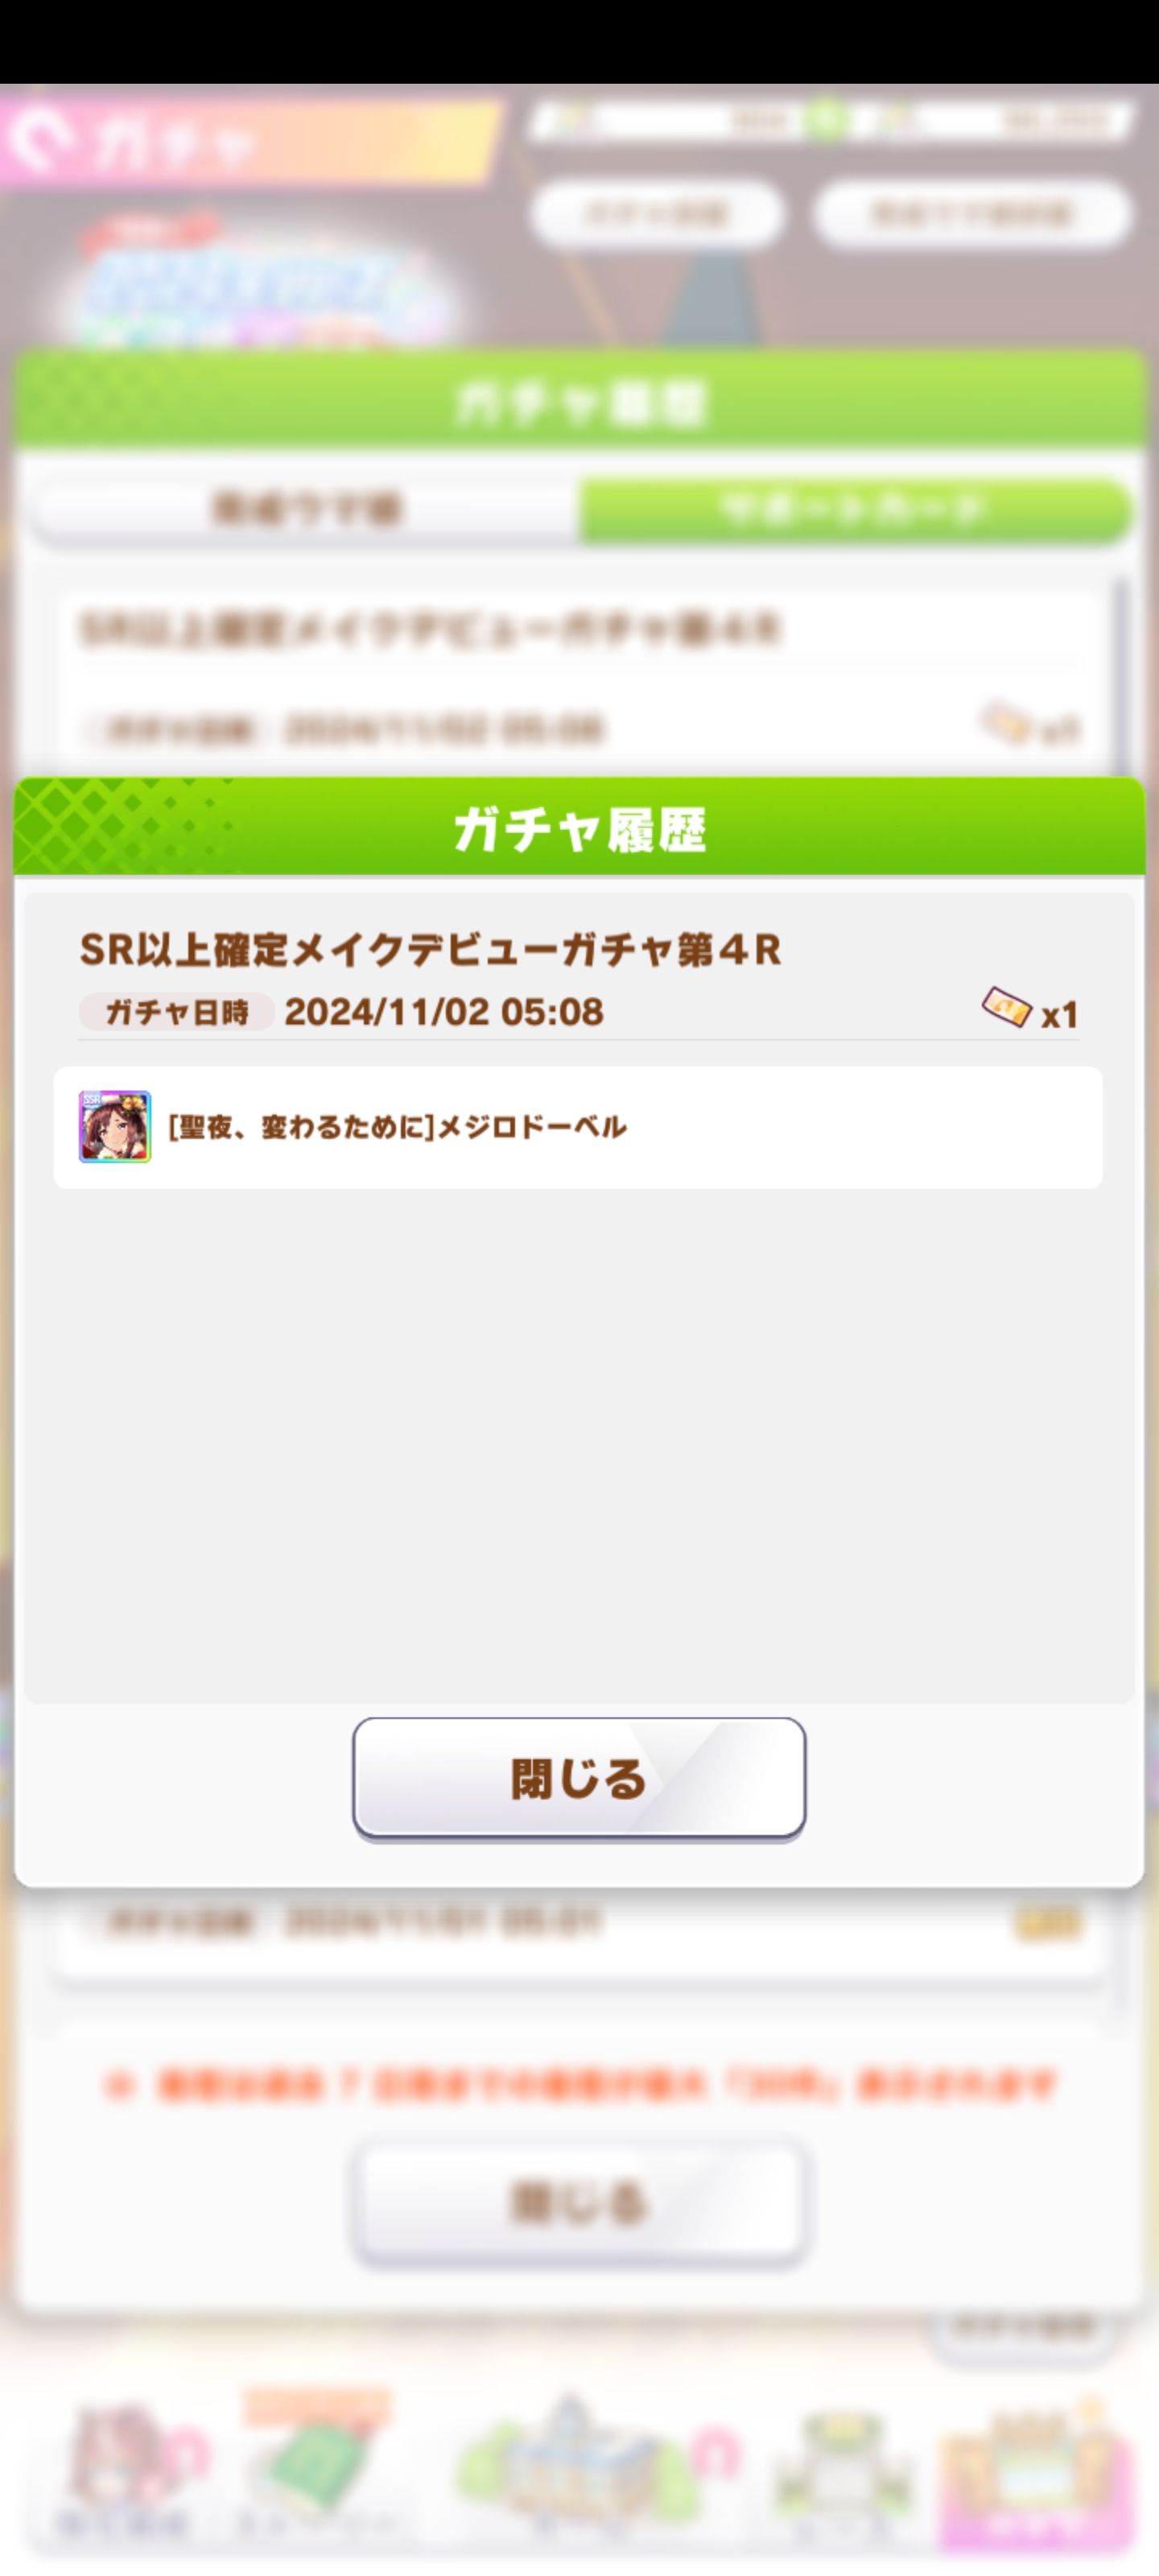The height and width of the screenshot is (2576, 1159).
Task: Tap the green plus icon in currency bar
Action: [x=826, y=120]
